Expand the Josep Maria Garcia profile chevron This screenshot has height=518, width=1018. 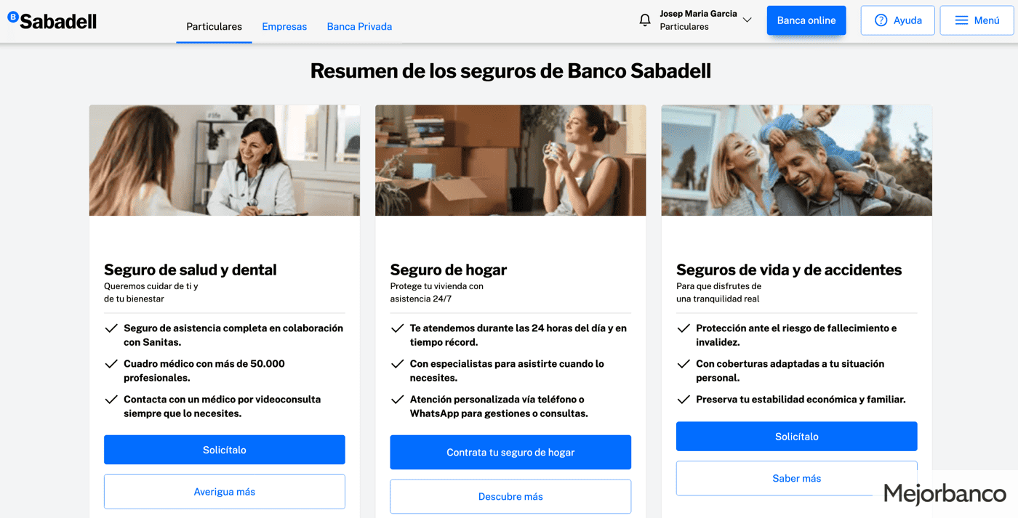tap(747, 20)
